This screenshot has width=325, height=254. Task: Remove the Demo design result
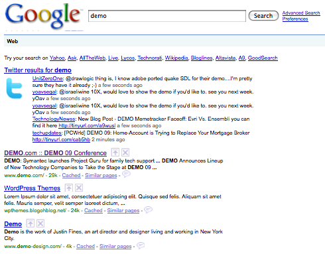(x=40, y=223)
